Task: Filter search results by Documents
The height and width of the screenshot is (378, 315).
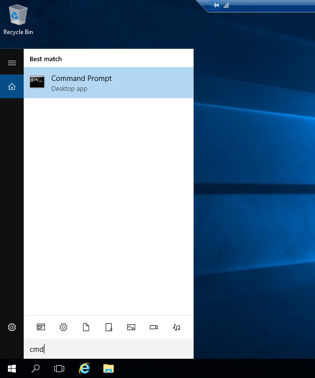Action: pyautogui.click(x=86, y=327)
